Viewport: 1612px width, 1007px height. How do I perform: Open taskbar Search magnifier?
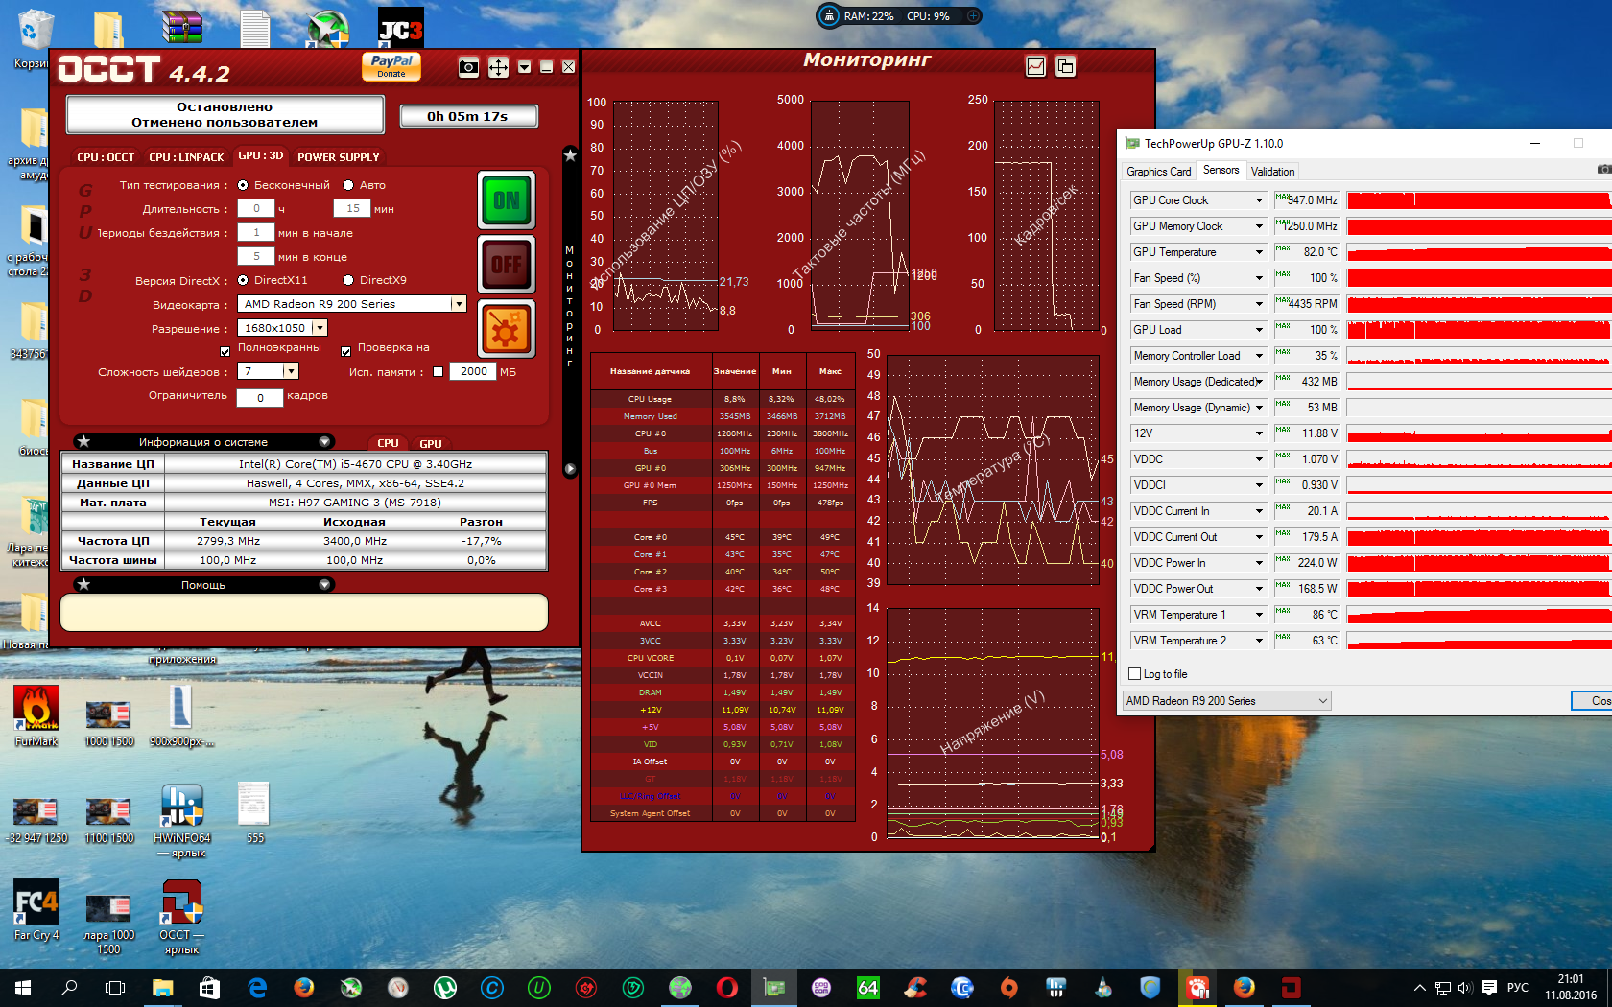pos(69,987)
